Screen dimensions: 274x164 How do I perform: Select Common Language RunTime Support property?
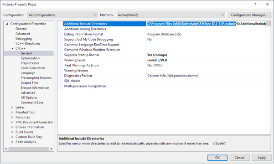pos(92,45)
